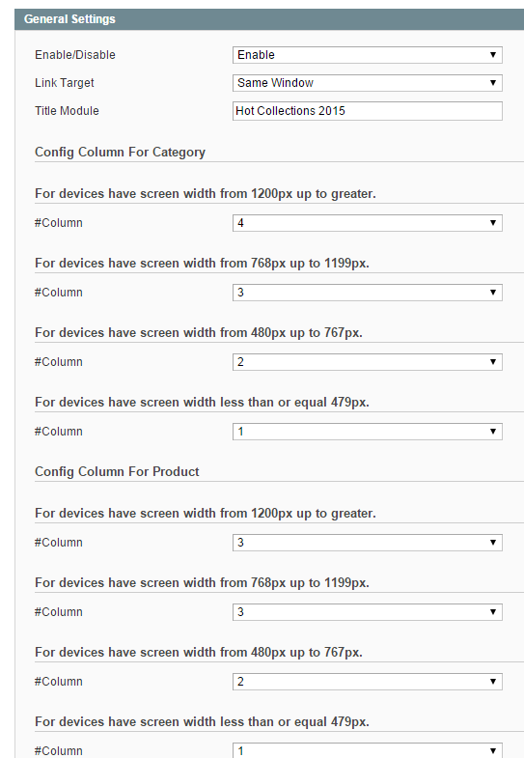The image size is (524, 758).
Task: Click the Title Module field label
Action: click(67, 111)
